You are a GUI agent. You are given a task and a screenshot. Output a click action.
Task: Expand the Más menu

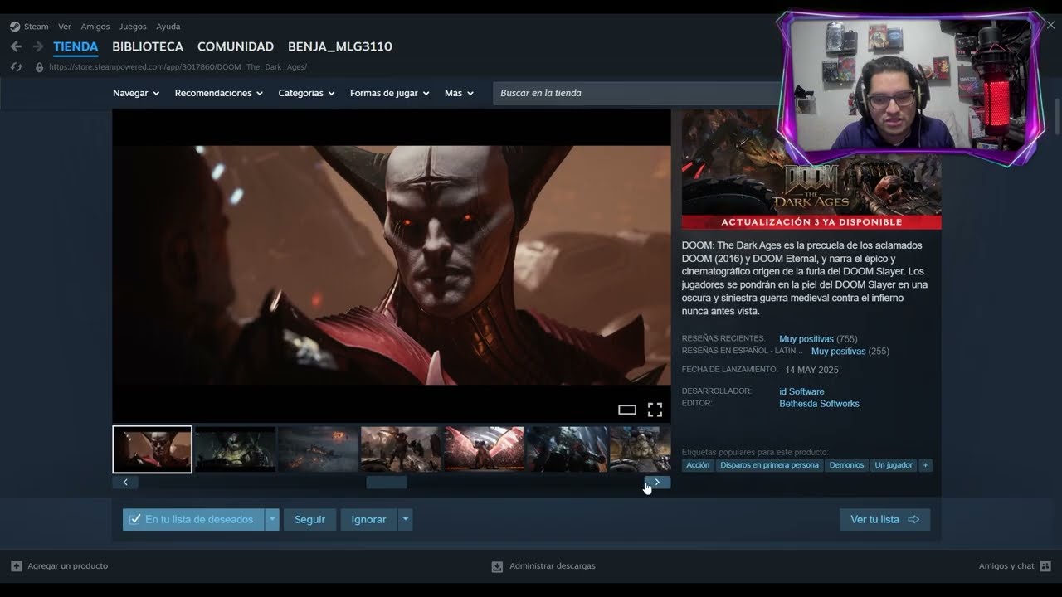pos(459,93)
